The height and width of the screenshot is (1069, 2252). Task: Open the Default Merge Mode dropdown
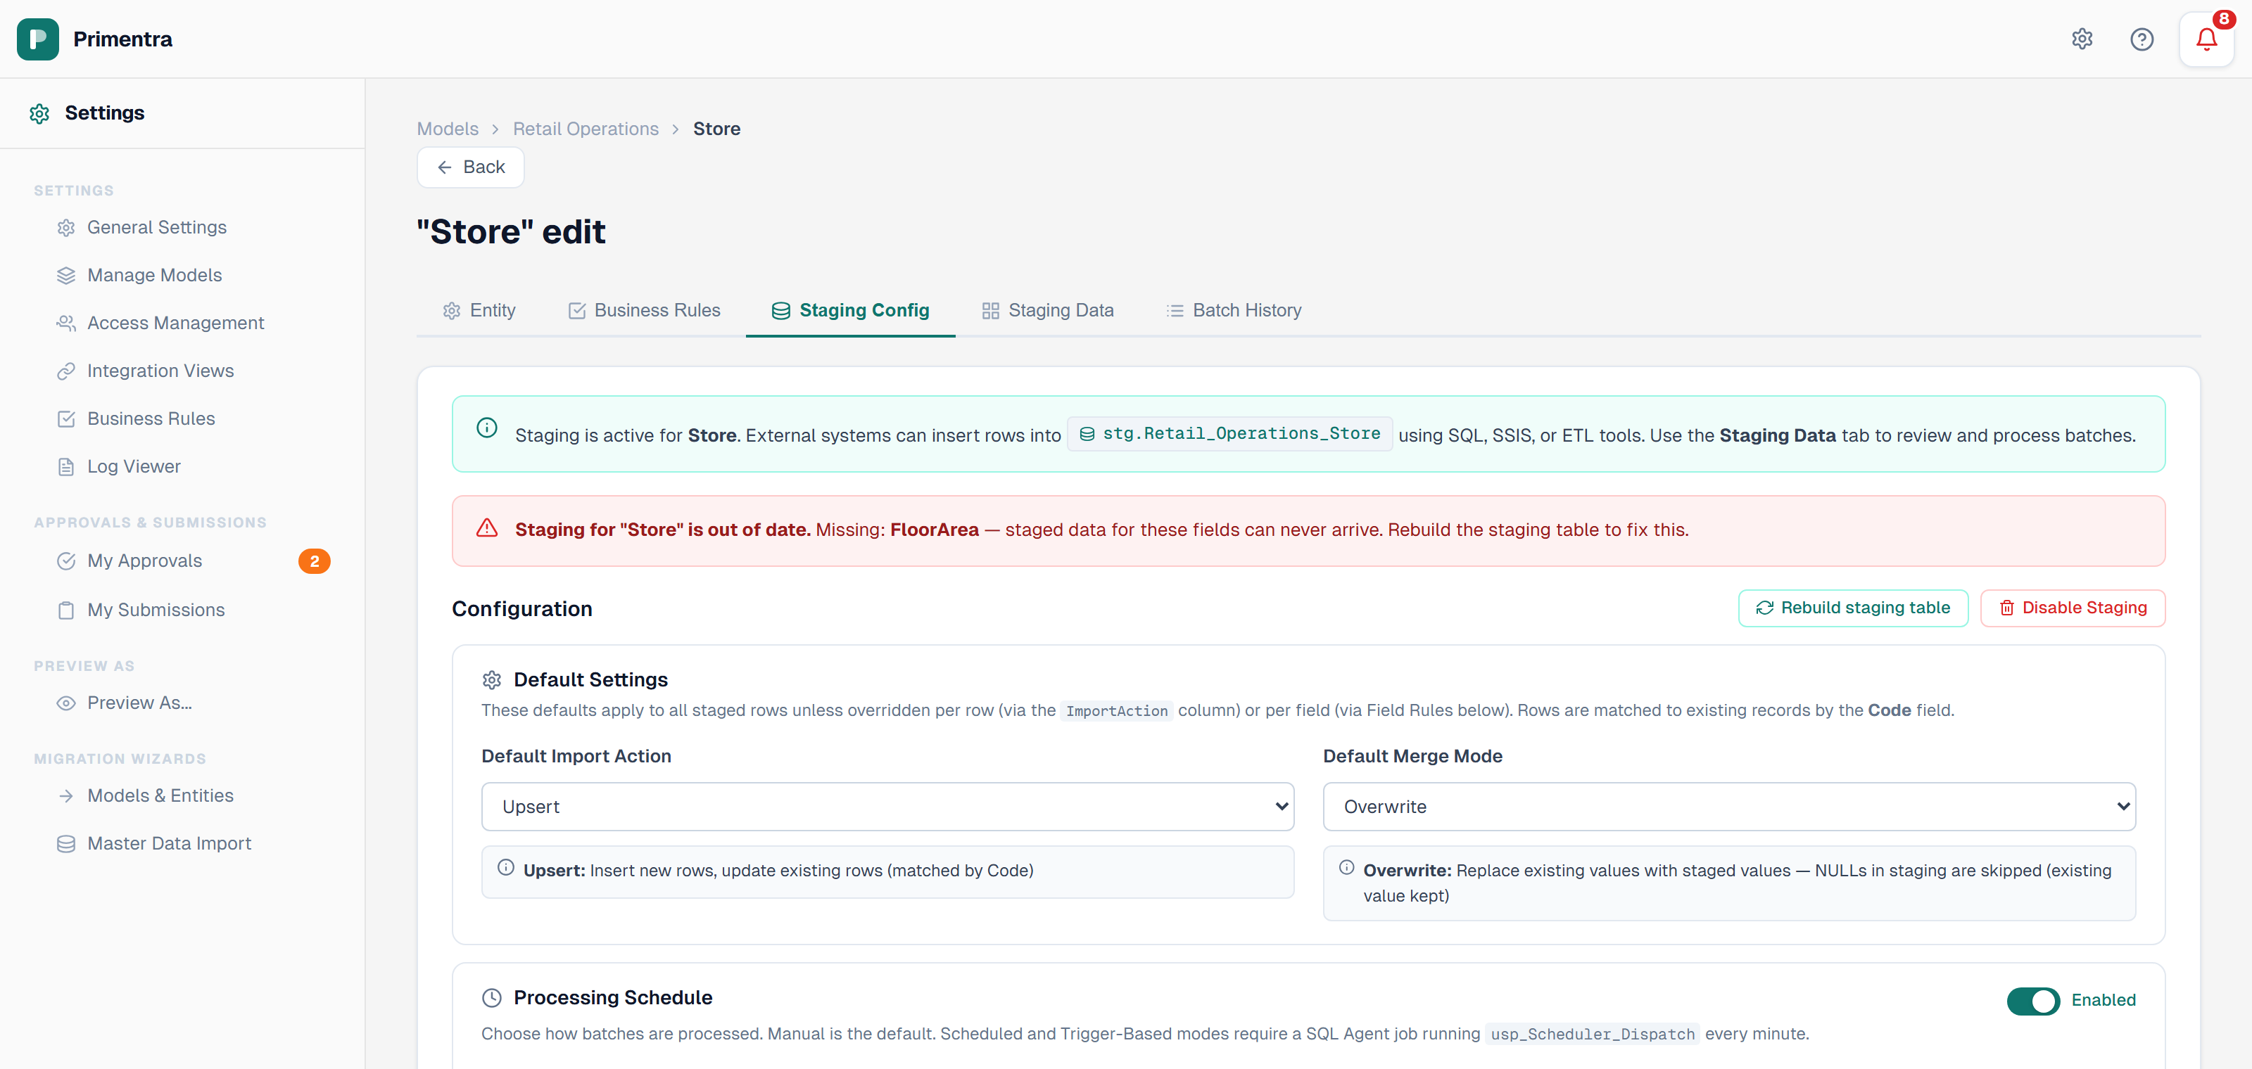tap(1728, 807)
